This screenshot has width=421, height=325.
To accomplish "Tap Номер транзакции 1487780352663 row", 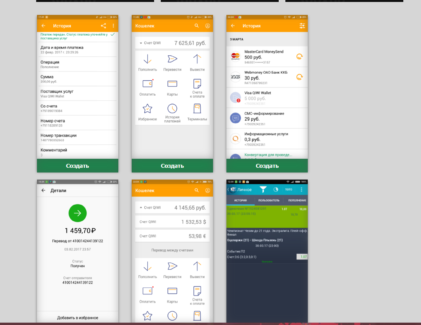I will [77, 137].
